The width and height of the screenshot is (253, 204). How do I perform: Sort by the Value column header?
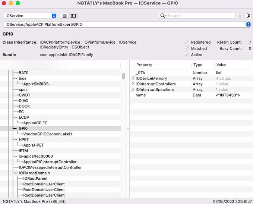click(x=221, y=65)
